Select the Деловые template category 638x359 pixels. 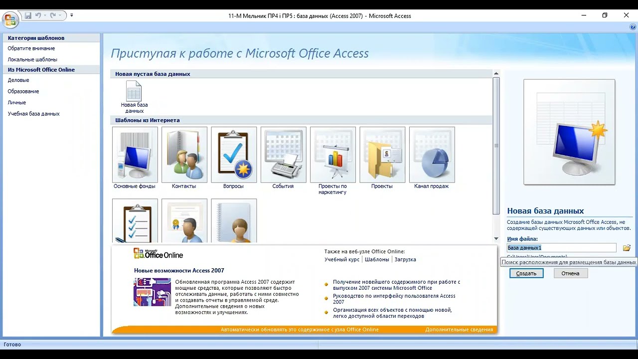click(18, 80)
